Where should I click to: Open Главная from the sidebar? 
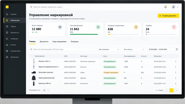pyautogui.click(x=15, y=14)
